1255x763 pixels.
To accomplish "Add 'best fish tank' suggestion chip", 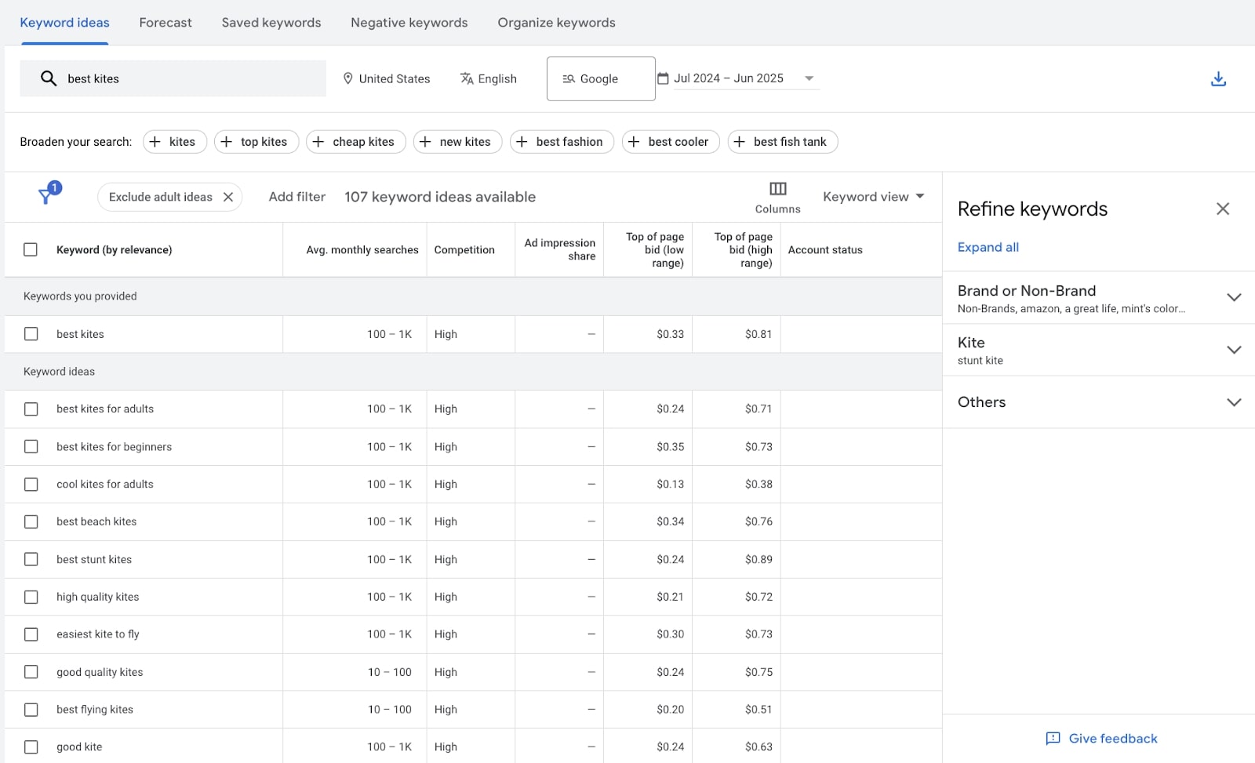I will [x=783, y=142].
